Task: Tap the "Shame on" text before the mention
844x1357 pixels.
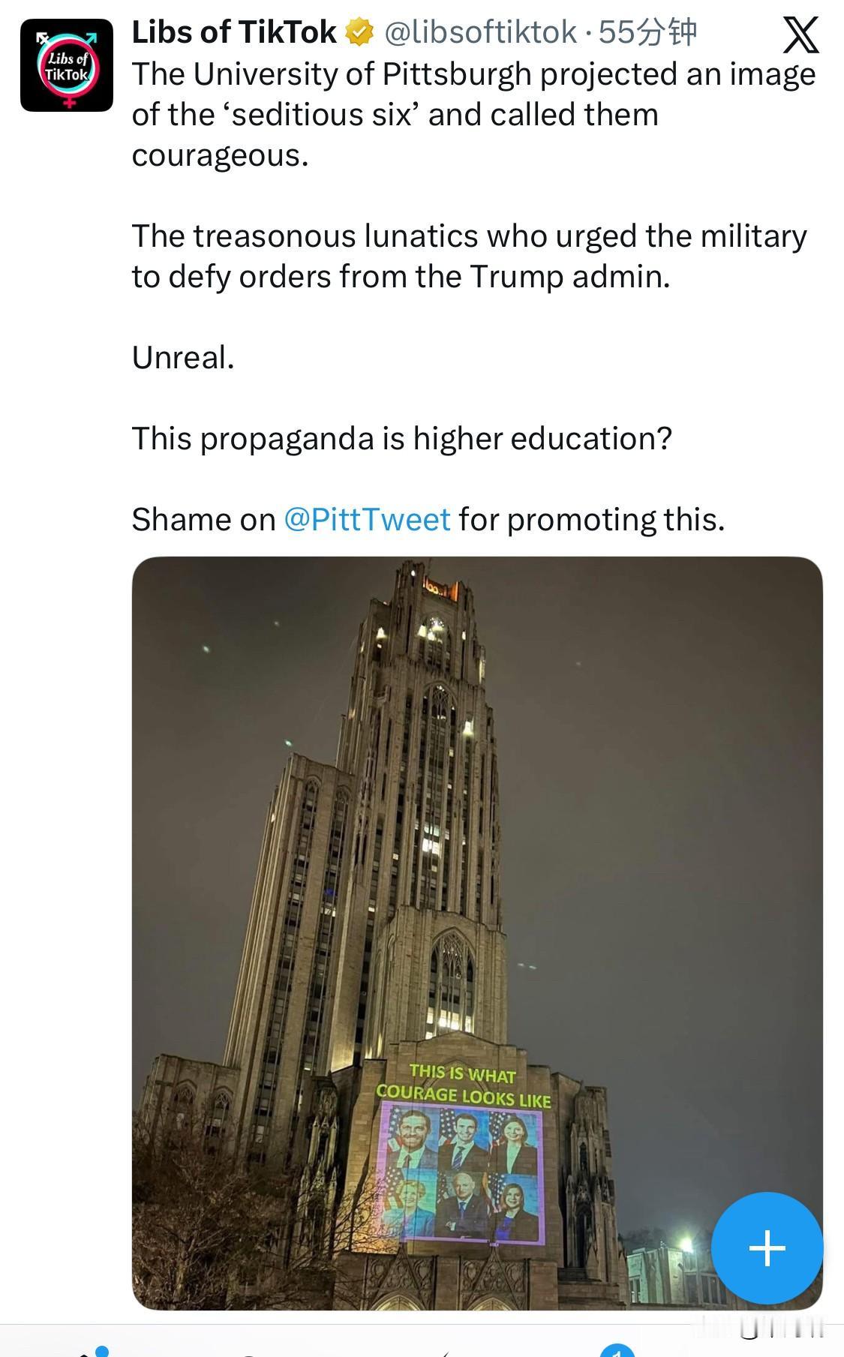Action: 203,519
